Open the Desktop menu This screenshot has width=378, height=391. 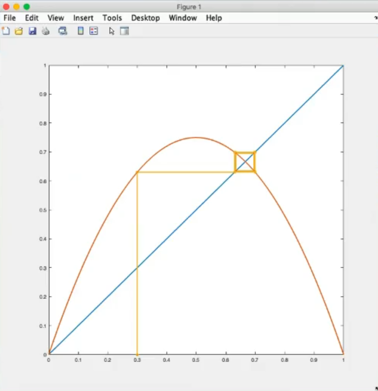(x=146, y=18)
